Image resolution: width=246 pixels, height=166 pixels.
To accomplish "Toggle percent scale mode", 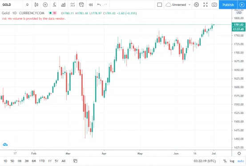I will click(225, 161).
